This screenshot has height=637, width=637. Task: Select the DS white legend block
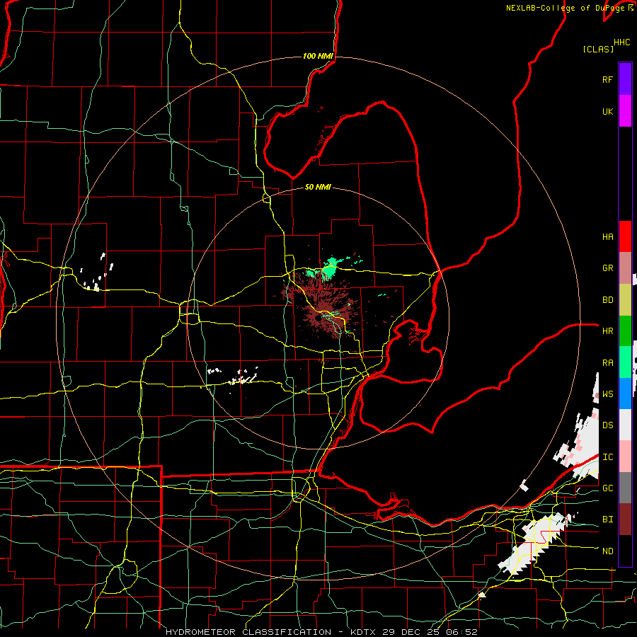click(625, 425)
